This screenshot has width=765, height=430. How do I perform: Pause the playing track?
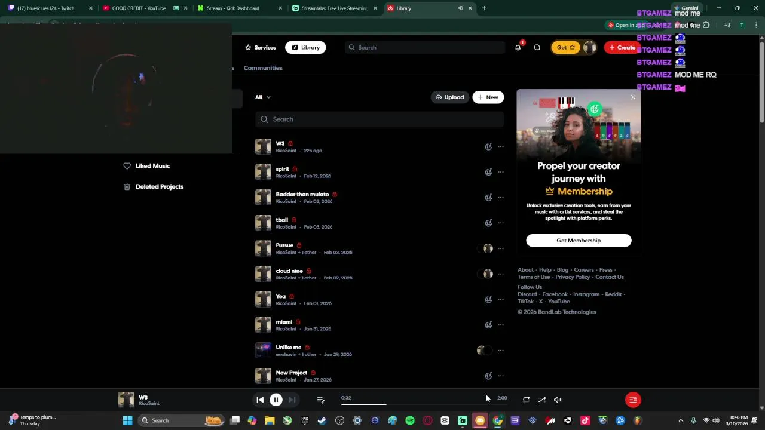tap(276, 400)
